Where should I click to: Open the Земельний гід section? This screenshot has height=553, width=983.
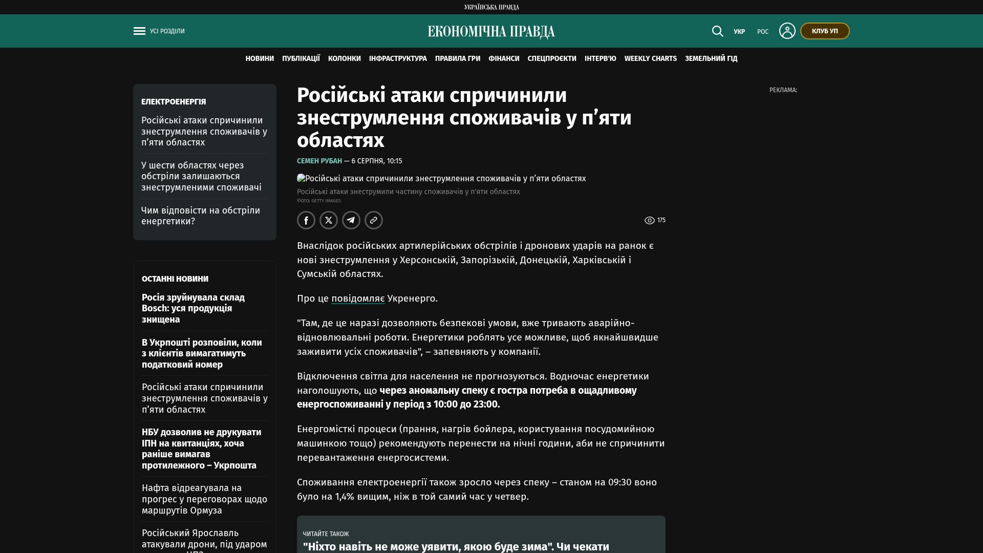pos(711,59)
